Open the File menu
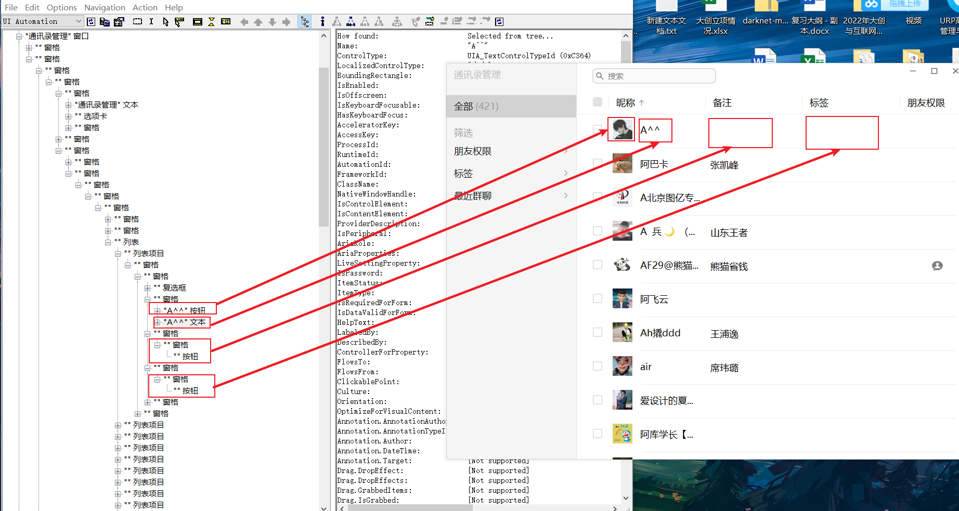The height and width of the screenshot is (511, 959). point(11,7)
